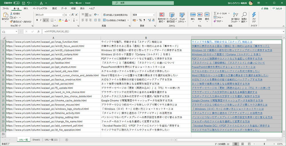Open the font size dropdown
286x146 pixels.
(x=69, y=15)
